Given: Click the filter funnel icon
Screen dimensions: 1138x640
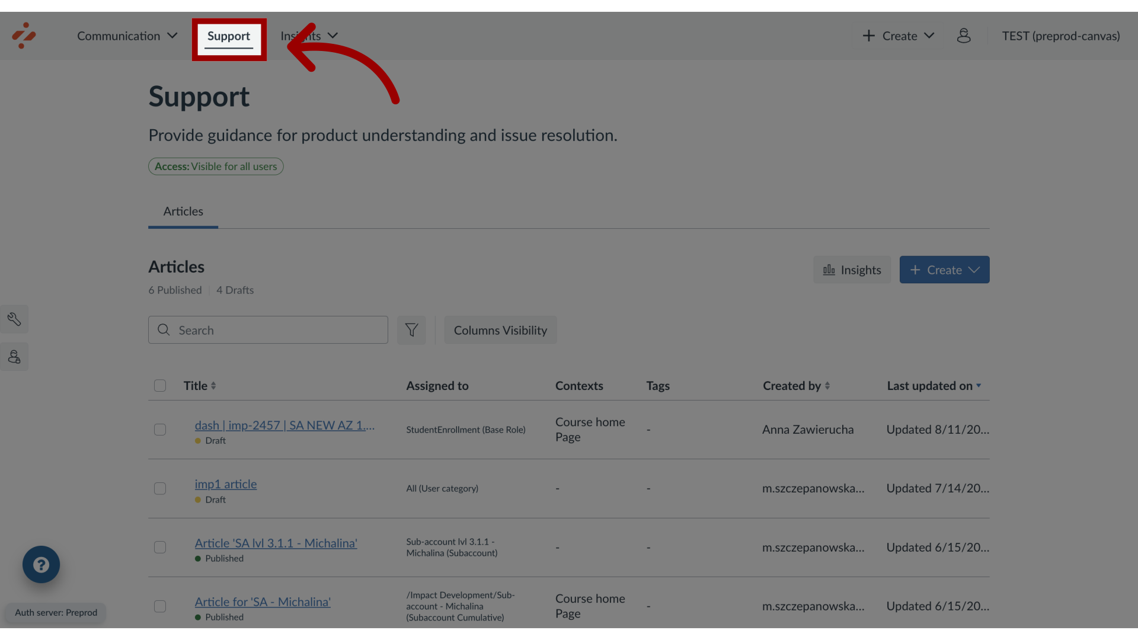Looking at the screenshot, I should click(412, 329).
